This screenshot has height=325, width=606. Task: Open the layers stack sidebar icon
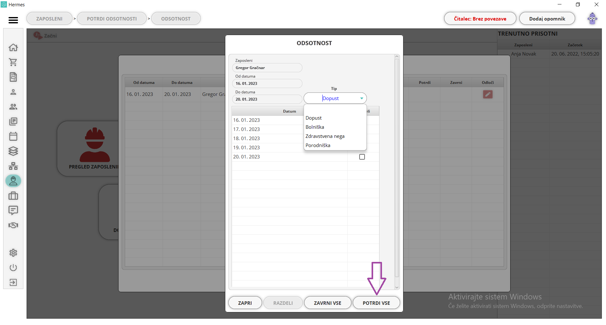click(13, 151)
